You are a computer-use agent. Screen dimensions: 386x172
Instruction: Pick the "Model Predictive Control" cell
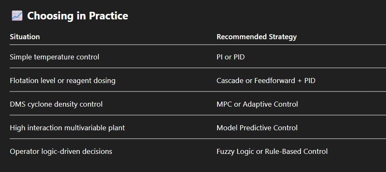(x=257, y=127)
